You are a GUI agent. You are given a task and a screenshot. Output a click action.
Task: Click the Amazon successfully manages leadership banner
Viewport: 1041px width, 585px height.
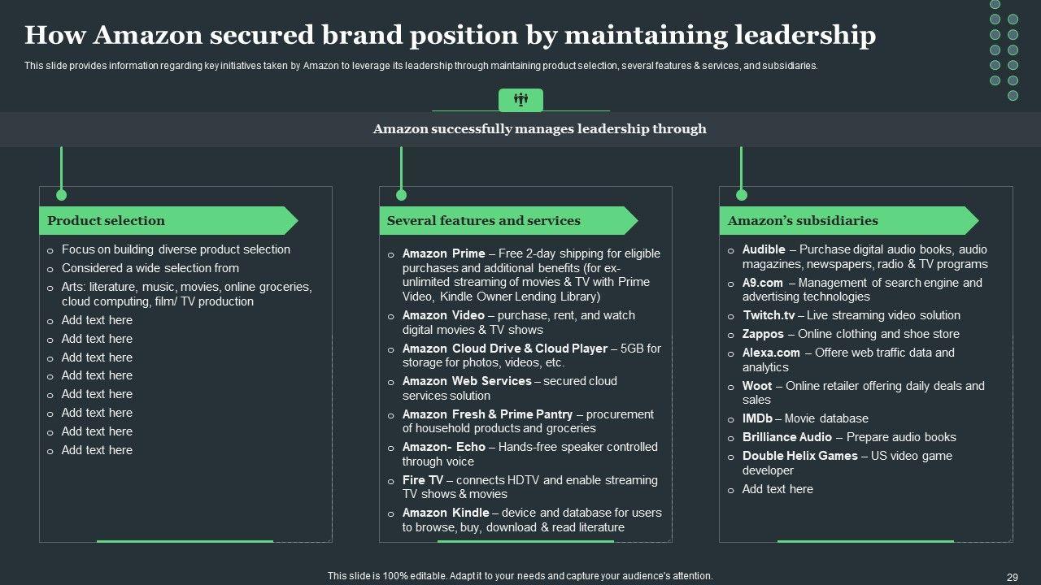pos(539,129)
